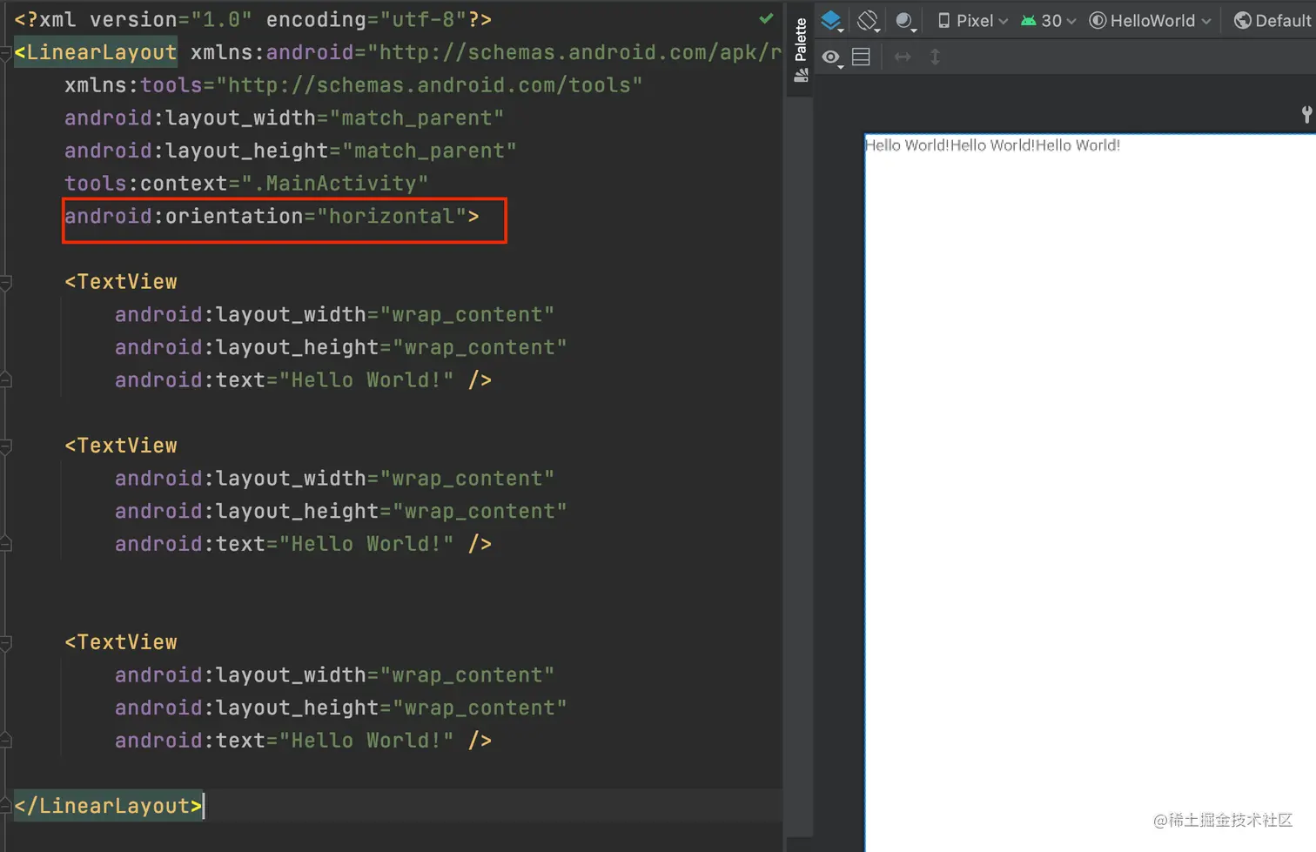Open the Default locale dropdown
This screenshot has height=852, width=1316.
pos(1273,21)
